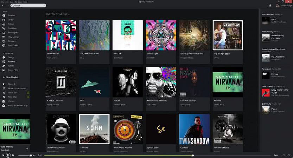
Task: Skip to the next track
Action: (x=13, y=155)
